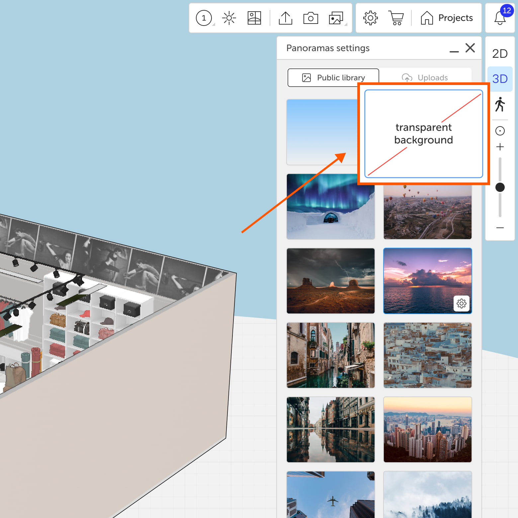Viewport: 518px width, 518px height.
Task: Select the transparent background option
Action: [423, 133]
